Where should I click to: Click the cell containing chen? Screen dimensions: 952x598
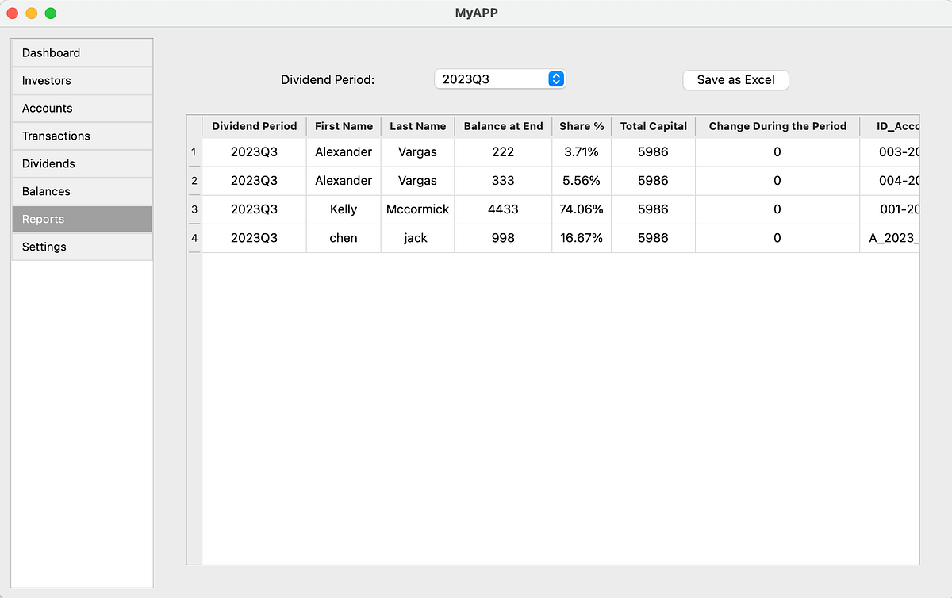343,238
